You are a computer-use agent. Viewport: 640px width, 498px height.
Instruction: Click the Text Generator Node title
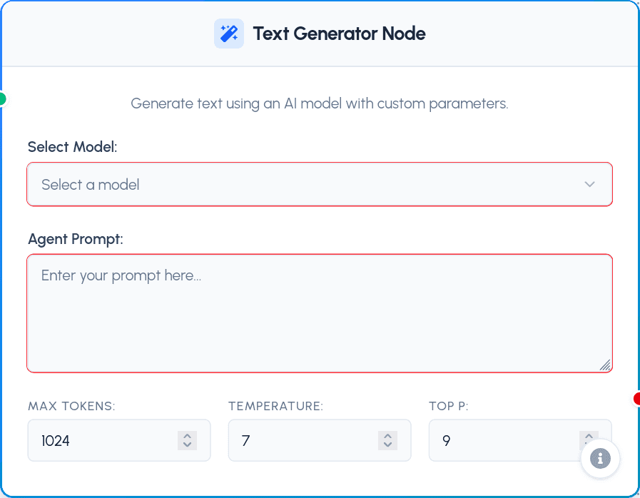339,33
